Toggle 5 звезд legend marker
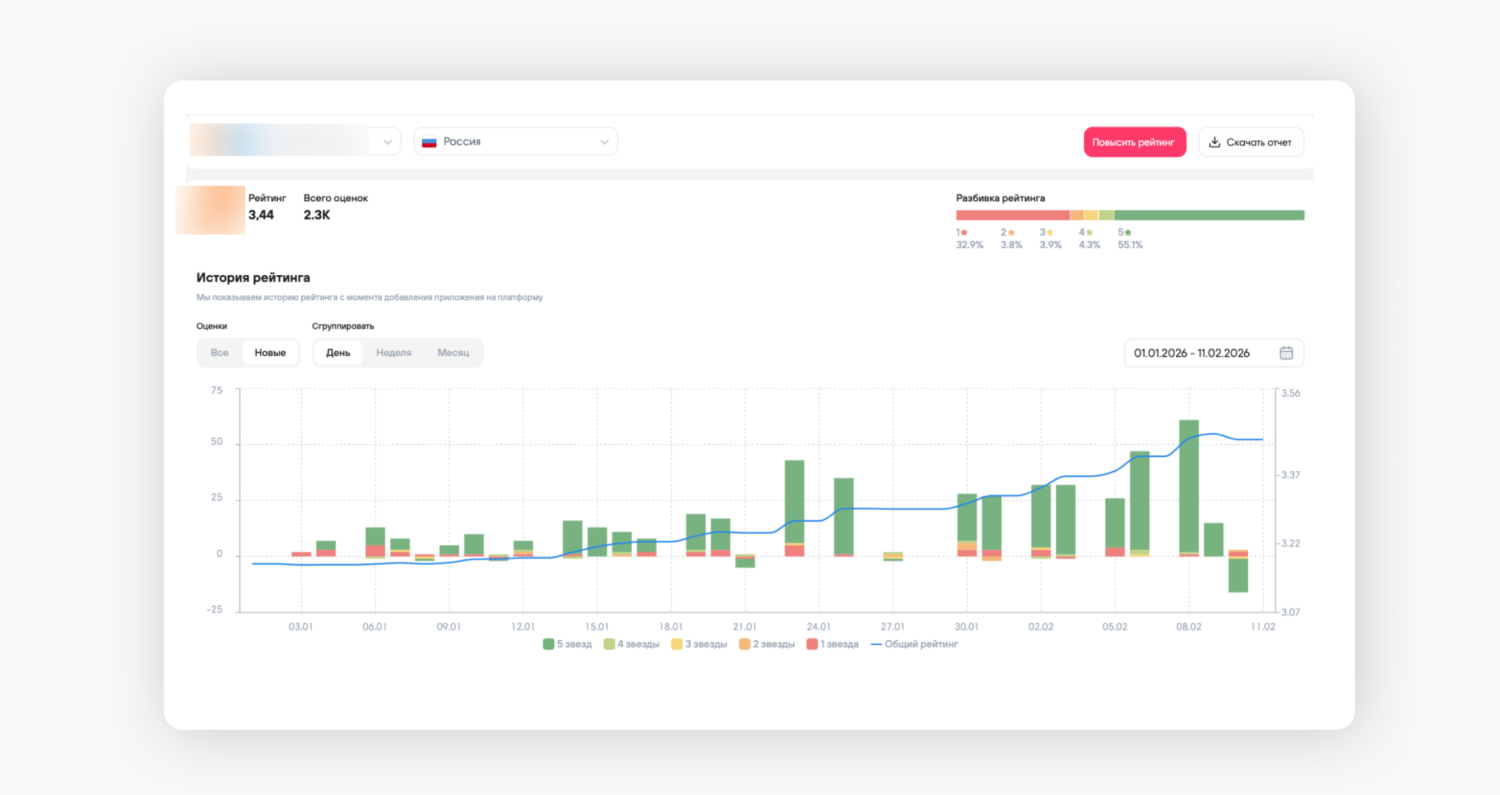The height and width of the screenshot is (795, 1500). coord(548,644)
